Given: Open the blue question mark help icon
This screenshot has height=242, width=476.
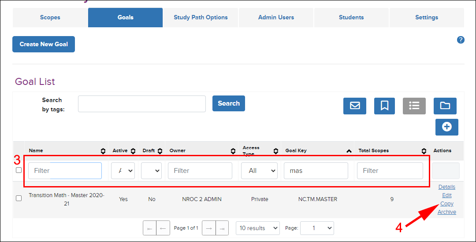Looking at the screenshot, I should pos(461,40).
